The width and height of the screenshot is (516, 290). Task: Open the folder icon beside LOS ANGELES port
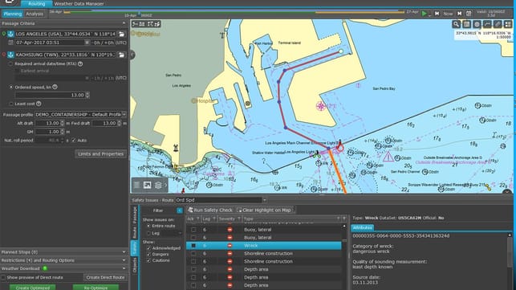(x=121, y=34)
